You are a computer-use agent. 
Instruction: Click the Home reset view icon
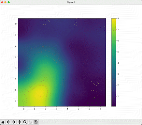tap(3, 122)
